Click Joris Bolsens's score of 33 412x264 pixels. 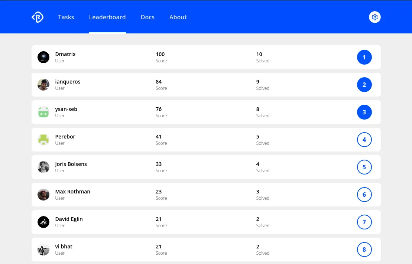pos(158,164)
